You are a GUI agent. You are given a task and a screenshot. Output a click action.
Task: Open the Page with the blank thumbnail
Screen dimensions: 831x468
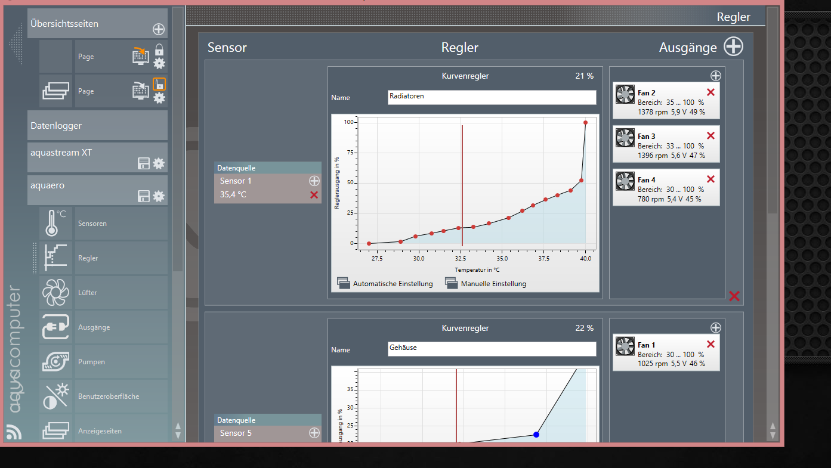coord(56,57)
